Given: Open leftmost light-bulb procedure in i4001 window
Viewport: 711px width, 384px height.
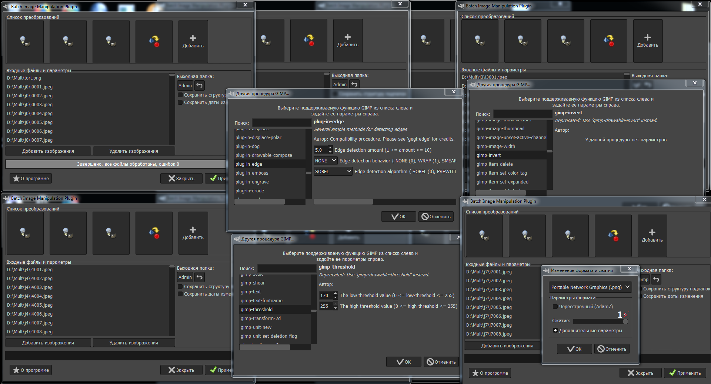Looking at the screenshot, I should tap(25, 233).
